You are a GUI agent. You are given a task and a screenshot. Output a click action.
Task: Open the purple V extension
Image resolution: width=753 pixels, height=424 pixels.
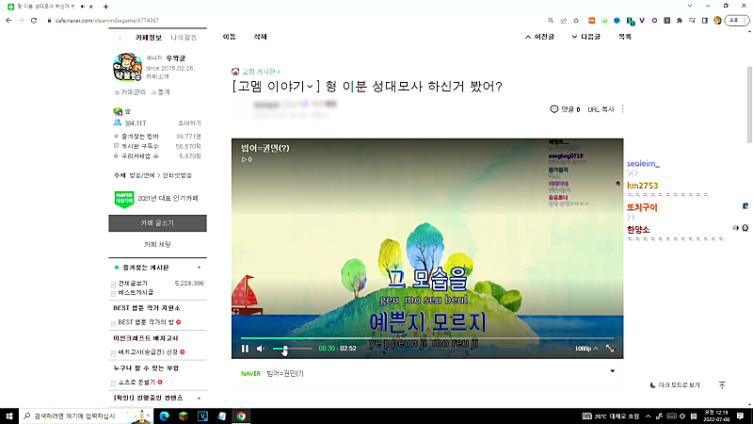pyautogui.click(x=642, y=21)
